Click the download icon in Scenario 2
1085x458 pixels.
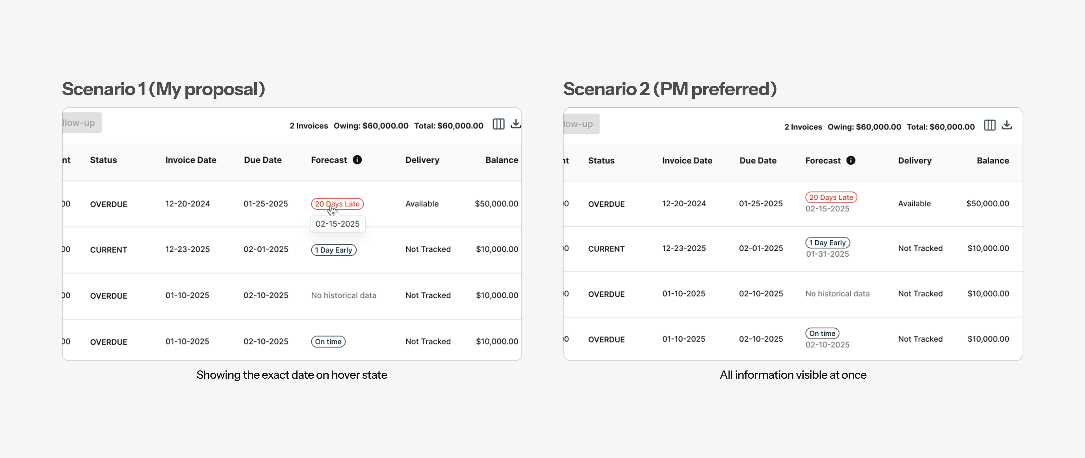[x=1007, y=125]
